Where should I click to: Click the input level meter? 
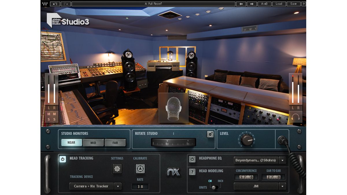click(52, 89)
